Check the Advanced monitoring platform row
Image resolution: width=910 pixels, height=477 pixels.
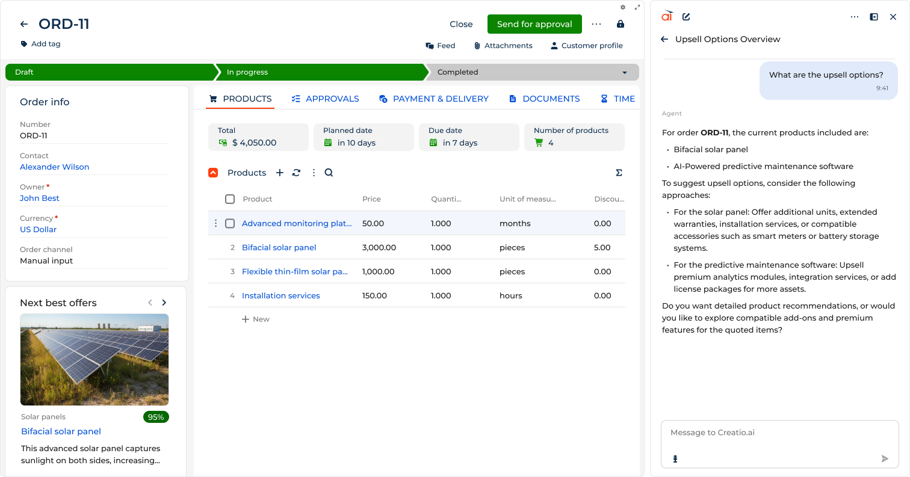[x=229, y=223]
